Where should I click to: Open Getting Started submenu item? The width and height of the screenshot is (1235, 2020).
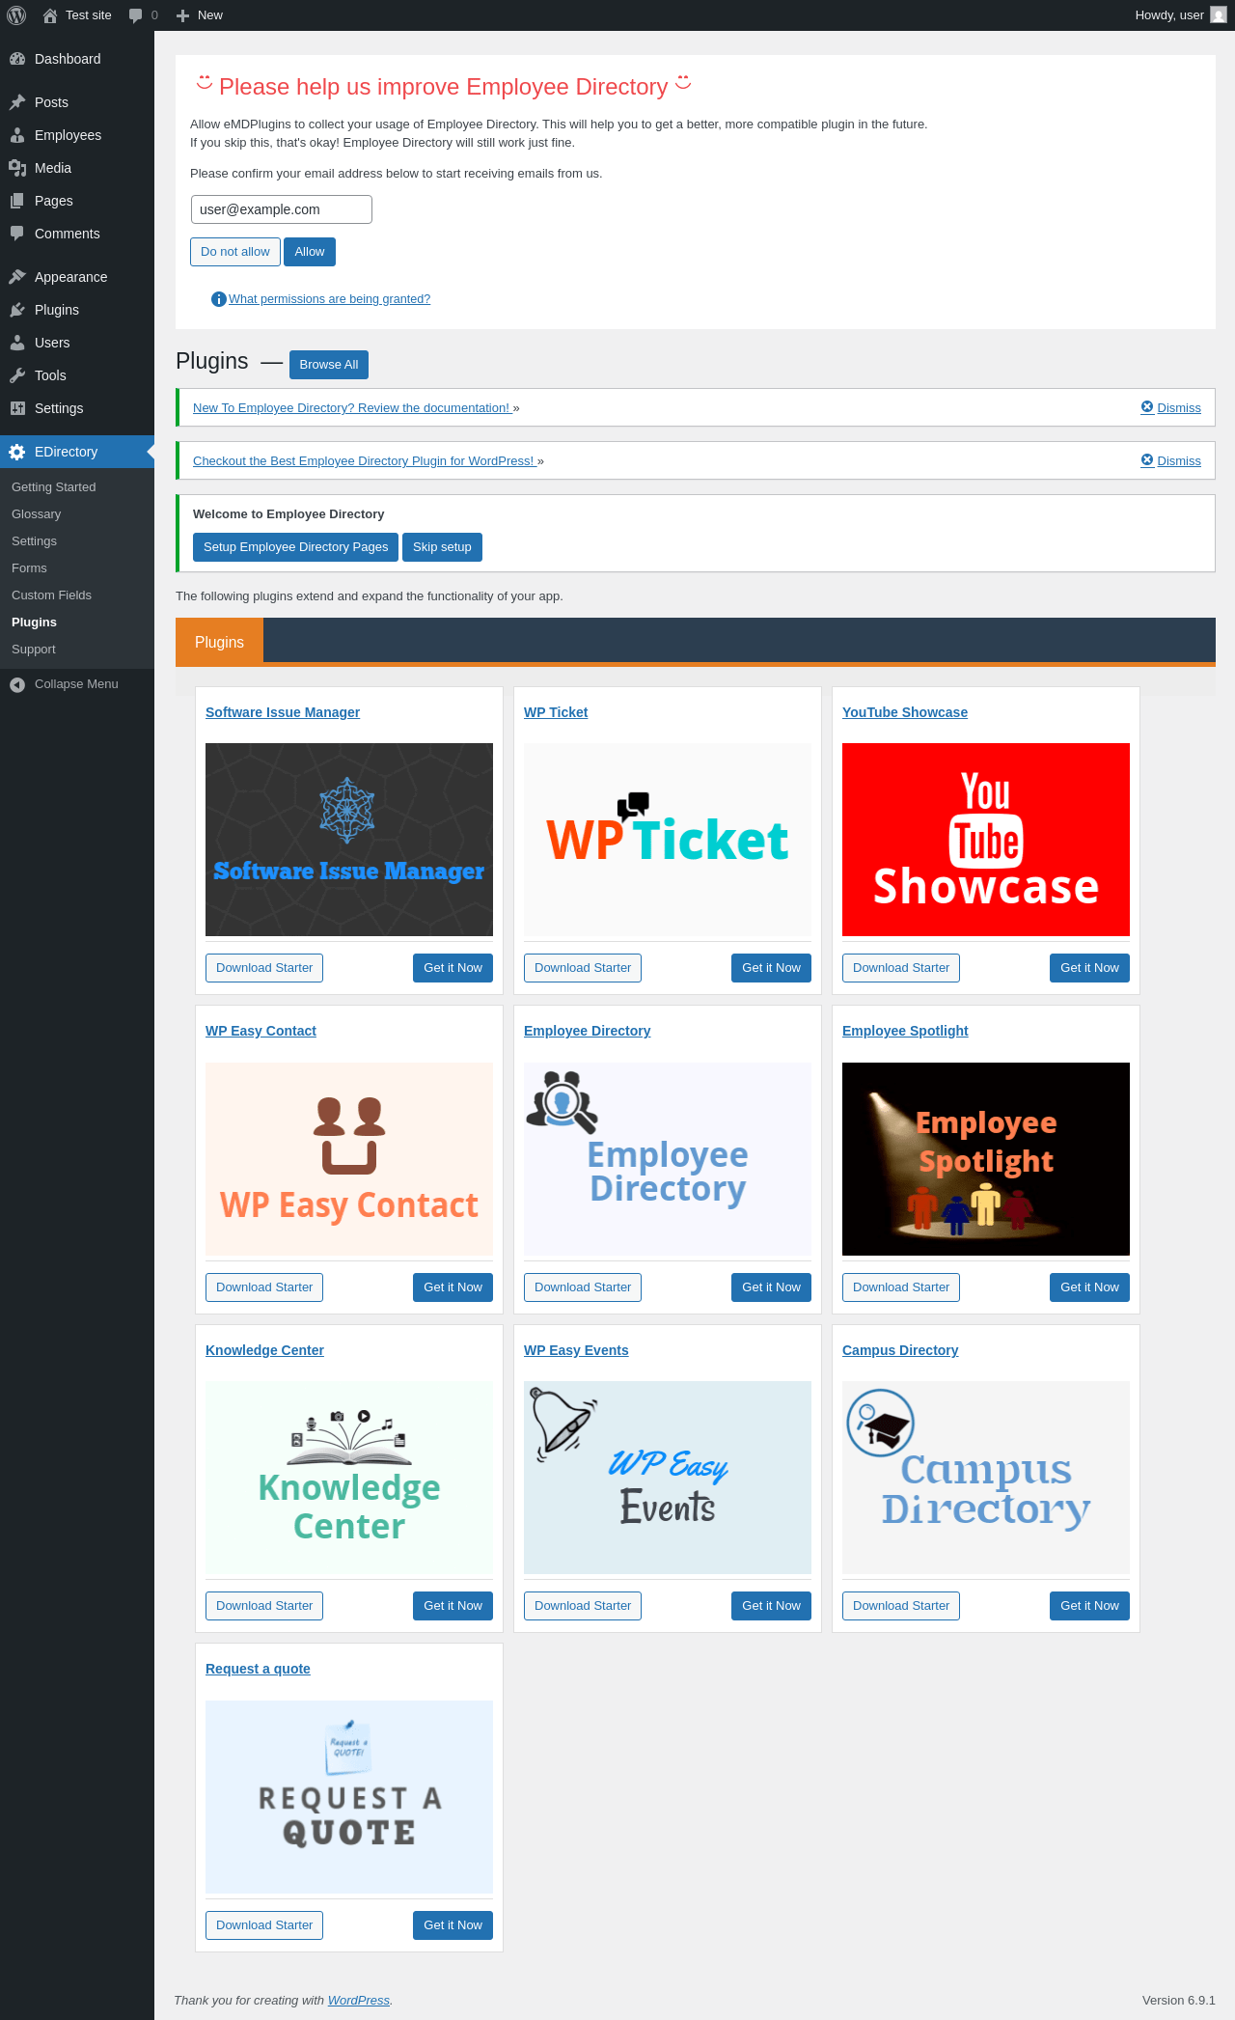point(54,487)
